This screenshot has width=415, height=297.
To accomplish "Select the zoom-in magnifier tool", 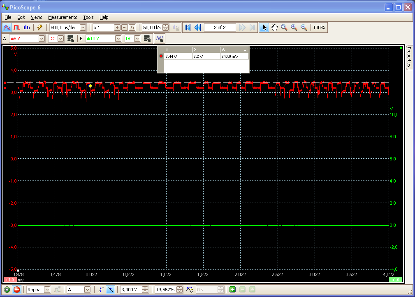I will [x=294, y=27].
